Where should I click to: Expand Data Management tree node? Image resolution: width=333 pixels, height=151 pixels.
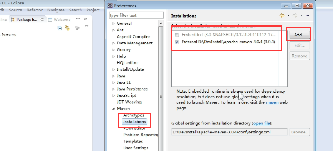tap(113, 43)
